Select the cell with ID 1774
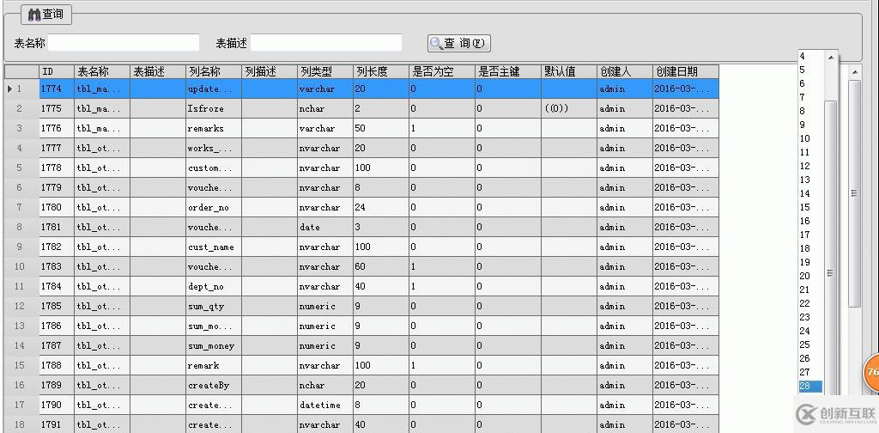 click(x=57, y=88)
